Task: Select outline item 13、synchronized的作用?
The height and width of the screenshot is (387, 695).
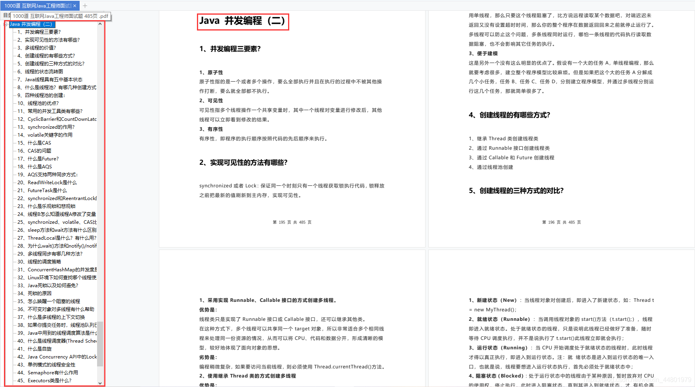Action: pos(46,127)
